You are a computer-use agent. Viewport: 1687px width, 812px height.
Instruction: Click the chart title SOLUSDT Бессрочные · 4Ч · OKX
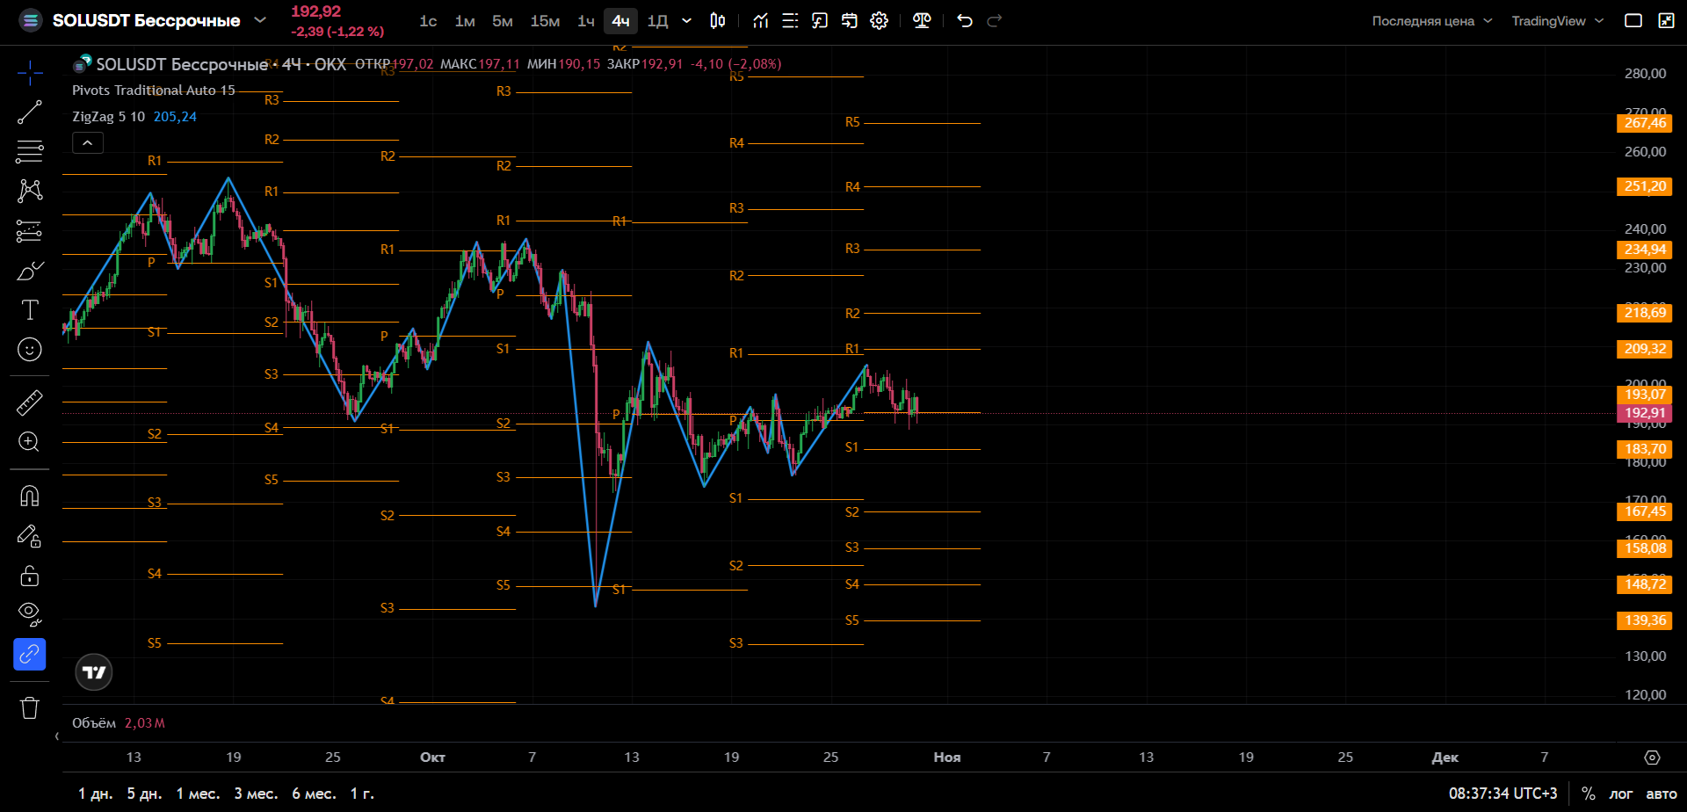pyautogui.click(x=221, y=64)
